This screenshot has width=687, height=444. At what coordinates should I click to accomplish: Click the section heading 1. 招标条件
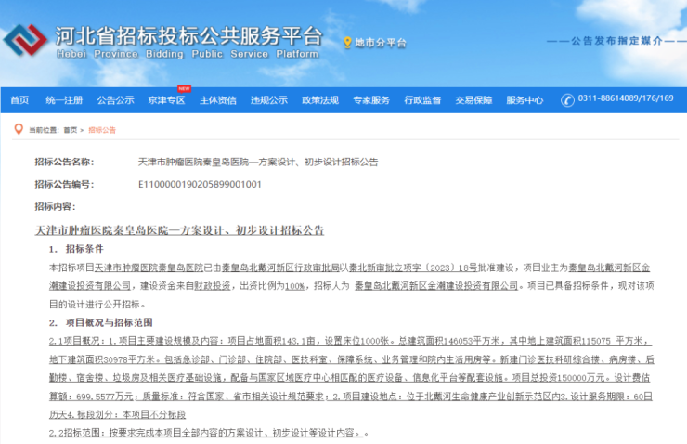(76, 249)
